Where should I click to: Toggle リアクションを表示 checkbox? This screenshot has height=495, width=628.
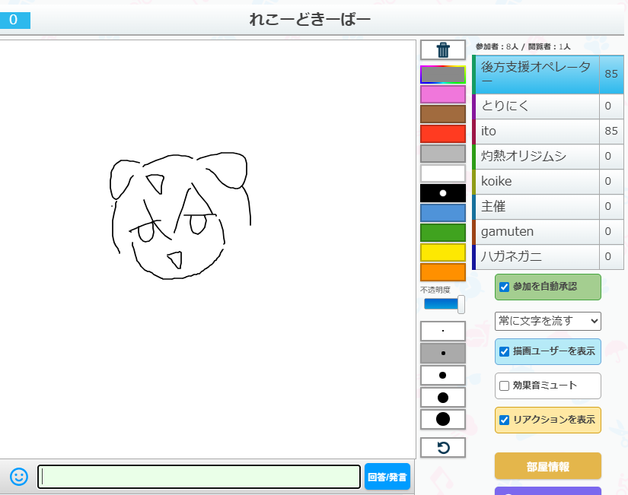pos(504,420)
